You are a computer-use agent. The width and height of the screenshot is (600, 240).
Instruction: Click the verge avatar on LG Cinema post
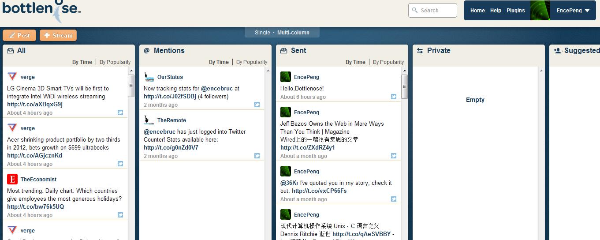[12, 77]
